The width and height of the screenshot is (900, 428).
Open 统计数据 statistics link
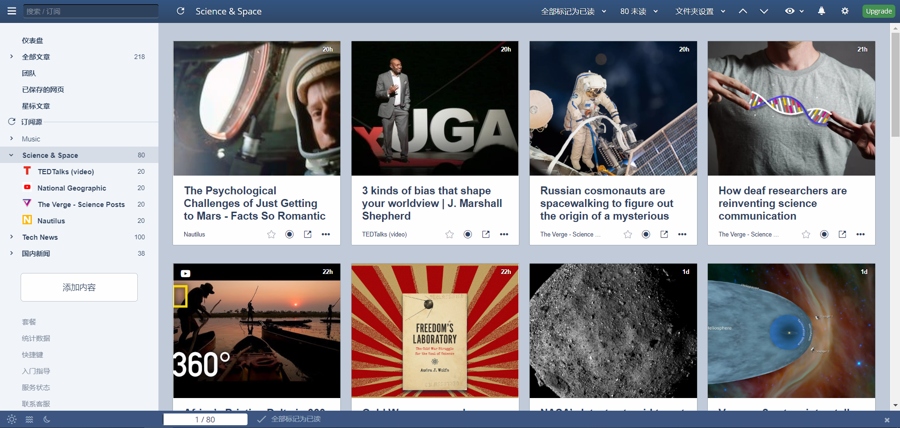[x=36, y=338]
